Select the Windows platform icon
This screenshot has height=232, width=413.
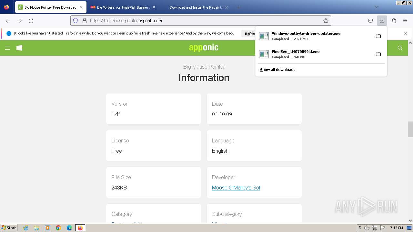click(x=19, y=48)
